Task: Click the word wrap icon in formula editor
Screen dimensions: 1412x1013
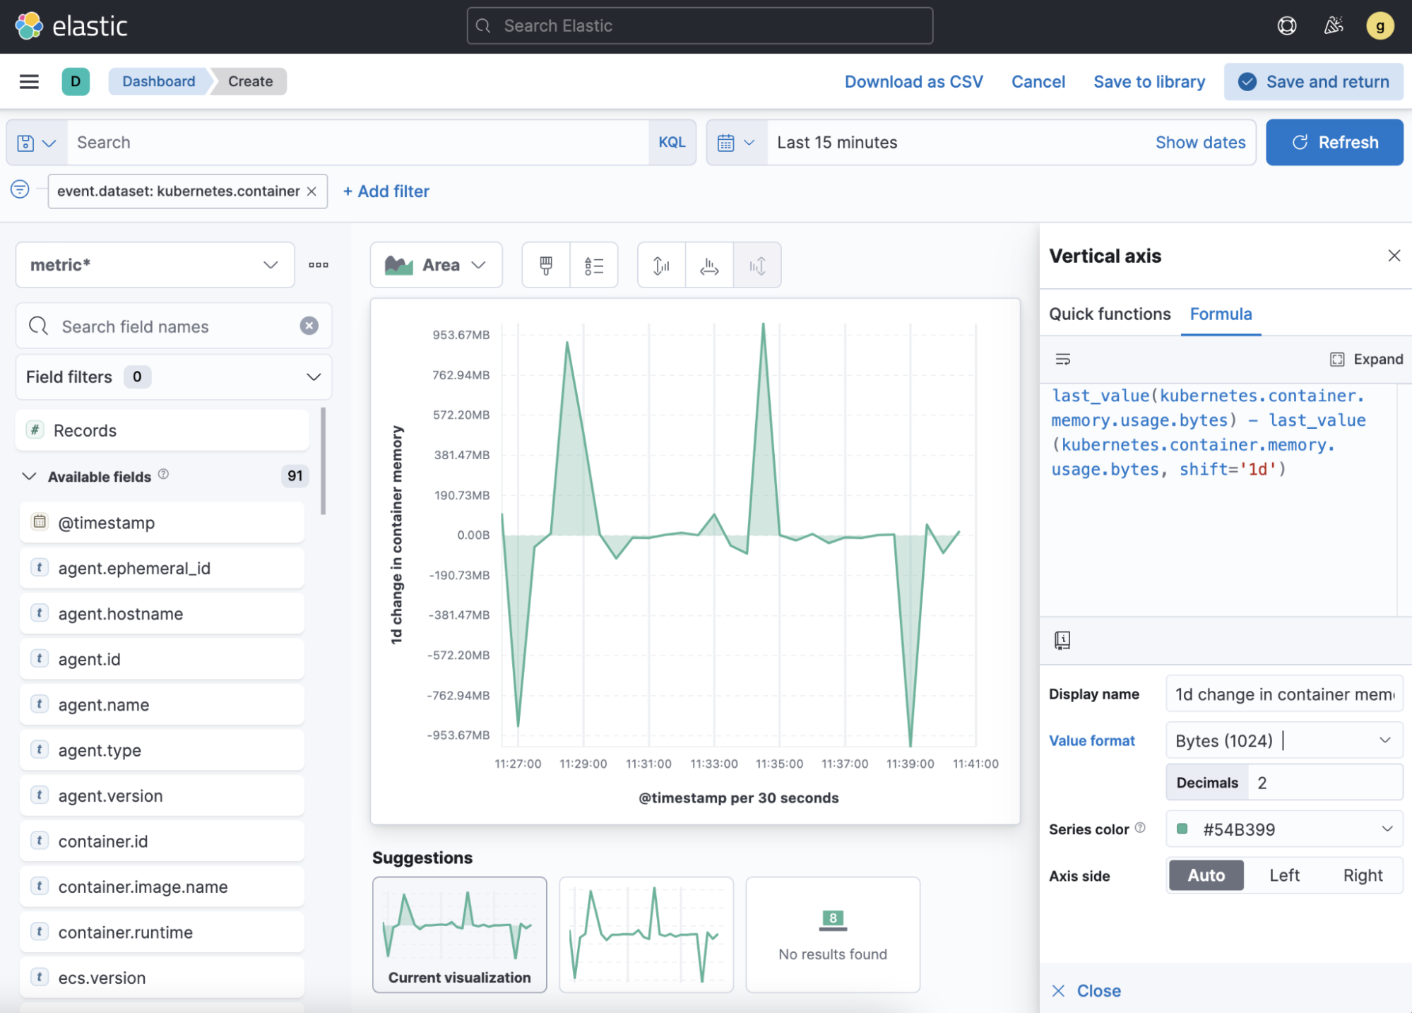Action: [1062, 360]
